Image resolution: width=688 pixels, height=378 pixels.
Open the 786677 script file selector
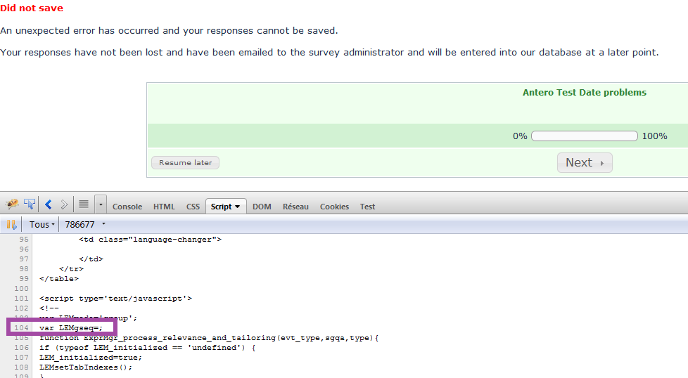click(84, 225)
